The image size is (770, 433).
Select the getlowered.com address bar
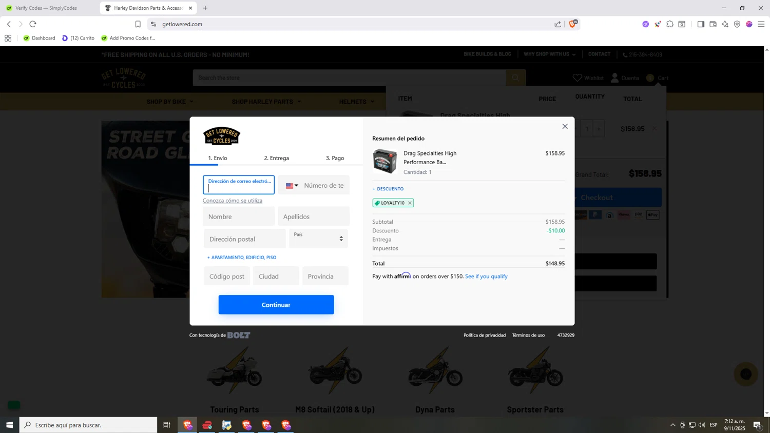354,24
